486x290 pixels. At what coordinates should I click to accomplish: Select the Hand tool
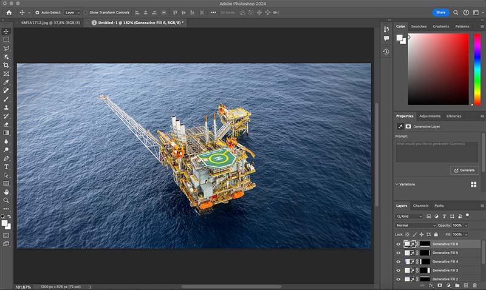(7, 192)
